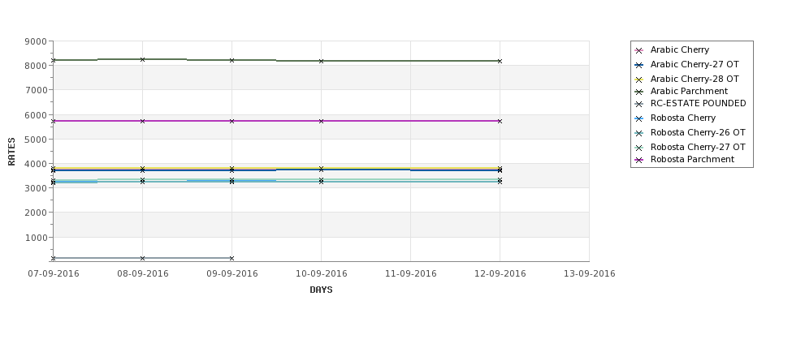Image resolution: width=792 pixels, height=348 pixels.
Task: Click the 13-09-2016 x-axis date label
Action: pos(590,274)
